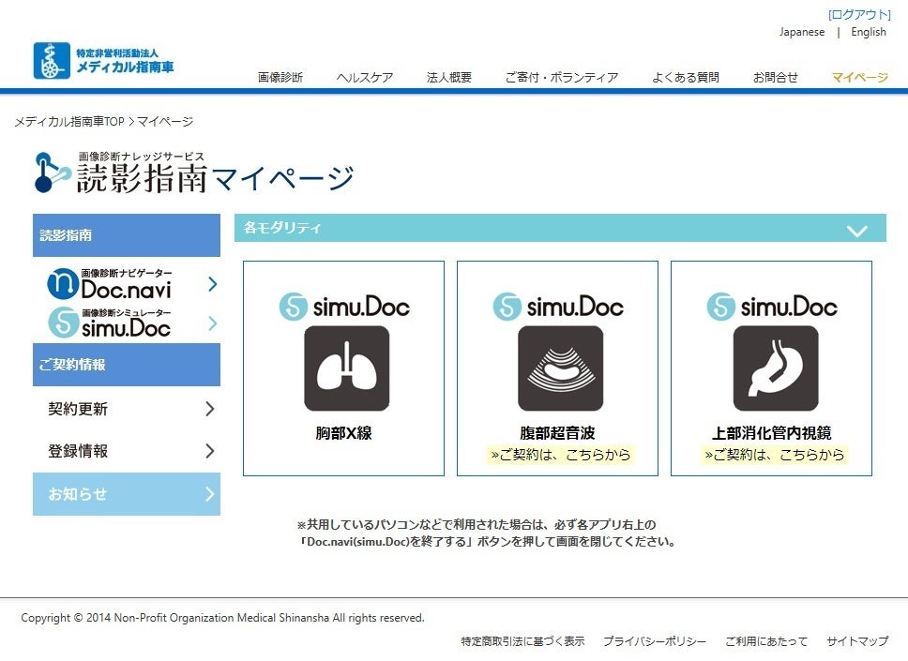Click contract link under 腹部超音波
Viewport: 908px width, 661px height.
560,455
